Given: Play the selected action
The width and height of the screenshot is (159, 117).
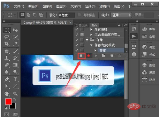Looking at the screenshot, I should pyautogui.click(x=96, y=56).
